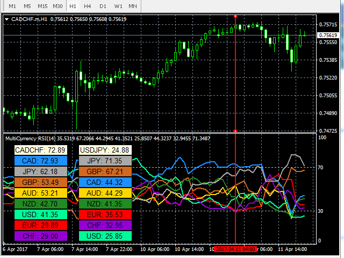This screenshot has width=344, height=258.
Task: Select the red EUR: 29.89 label
Action: [40, 225]
